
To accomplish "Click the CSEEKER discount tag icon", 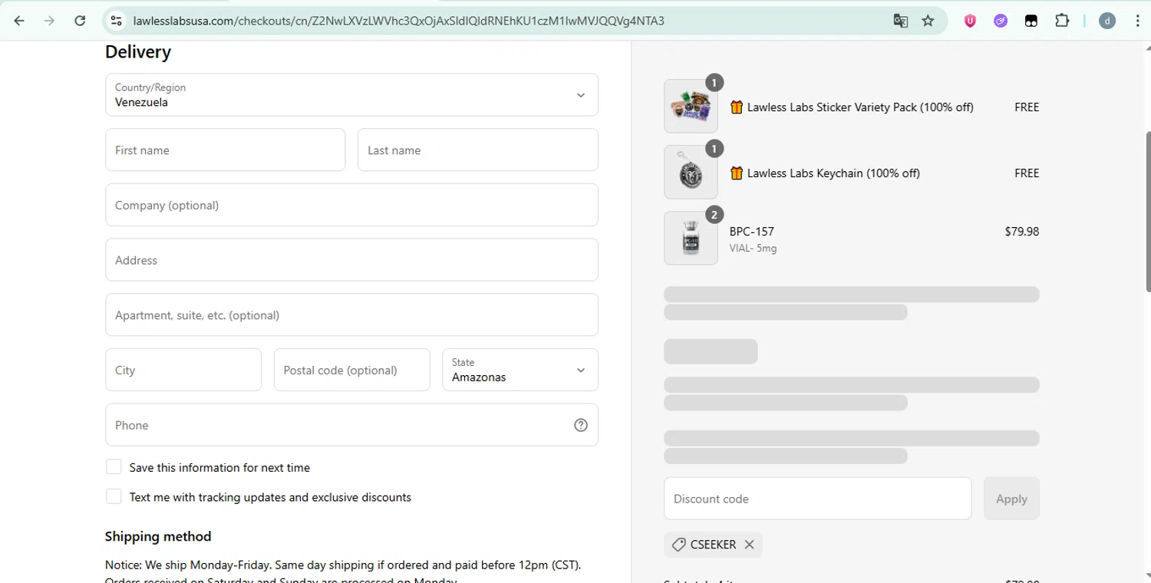I will pos(678,545).
